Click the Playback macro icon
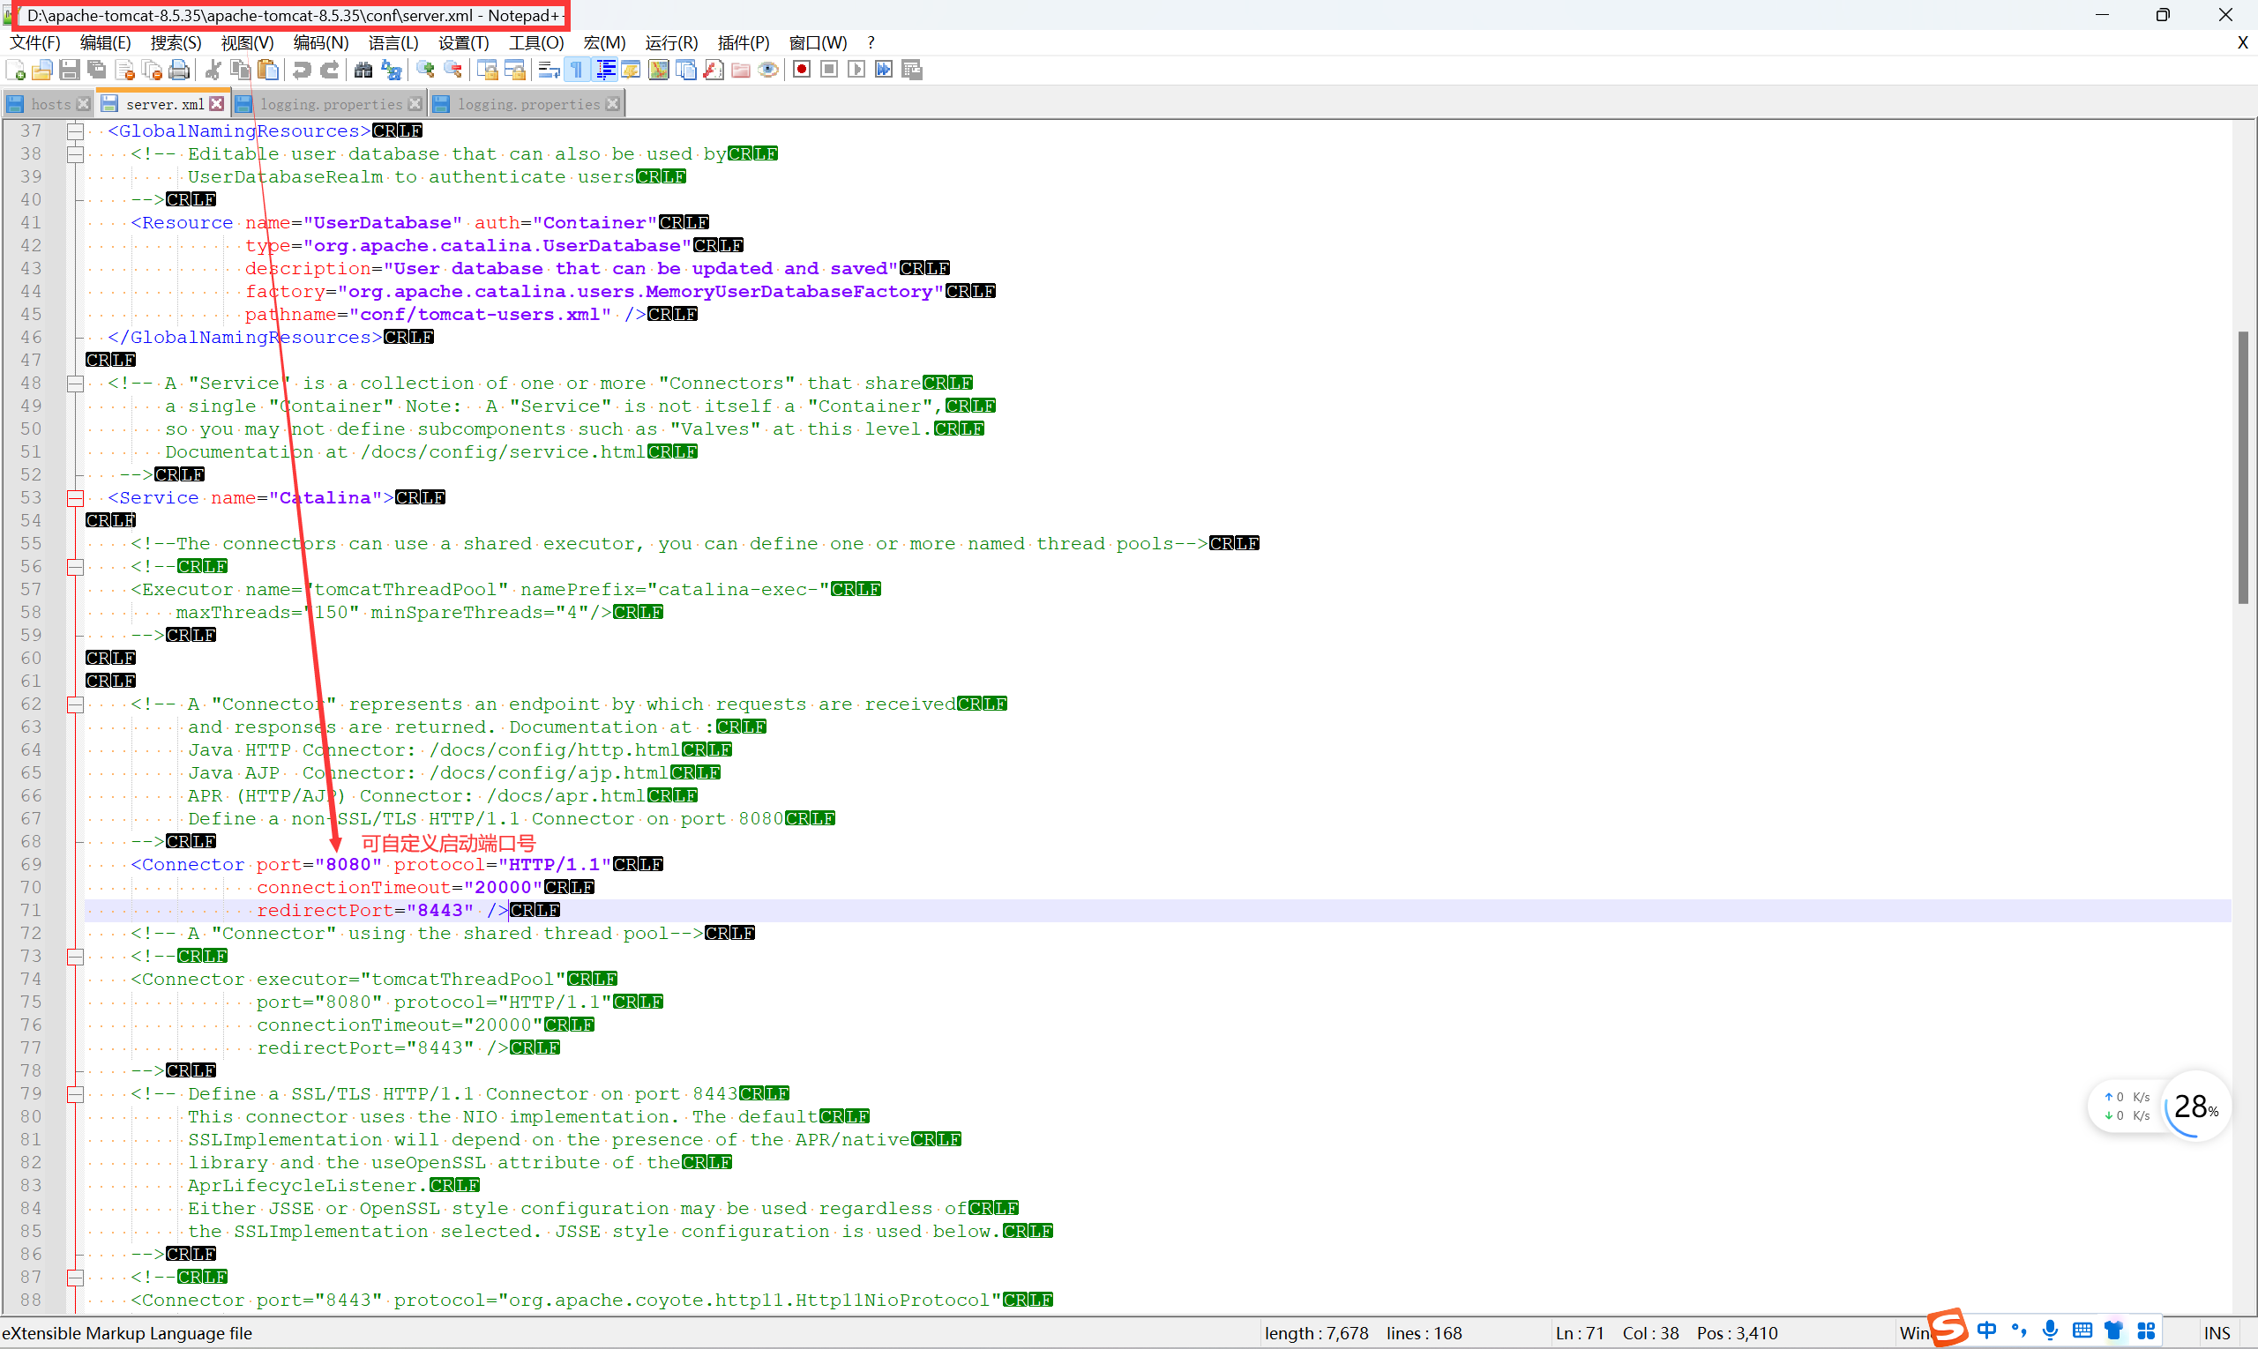The height and width of the screenshot is (1349, 2258). pos(856,70)
